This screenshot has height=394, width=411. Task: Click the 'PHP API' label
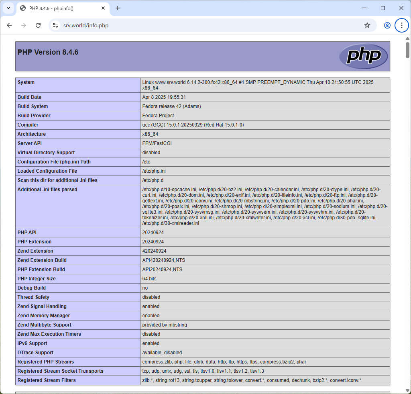pos(27,233)
